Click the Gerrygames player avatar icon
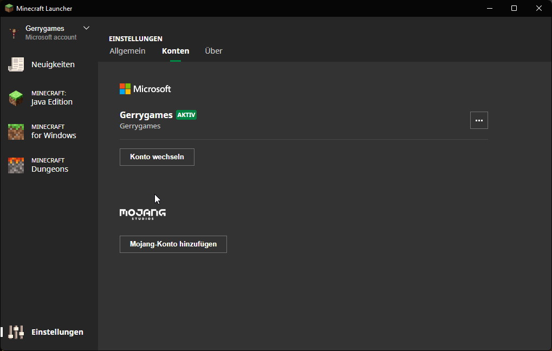Viewport: 552px width, 351px height. click(x=14, y=32)
